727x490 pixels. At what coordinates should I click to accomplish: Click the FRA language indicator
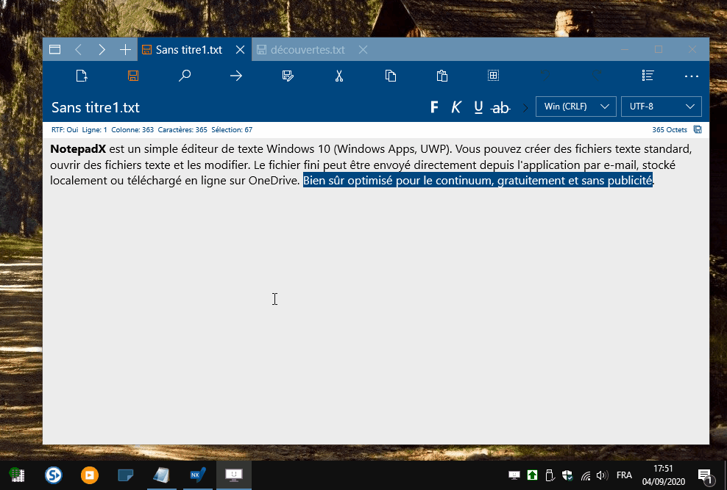point(624,475)
